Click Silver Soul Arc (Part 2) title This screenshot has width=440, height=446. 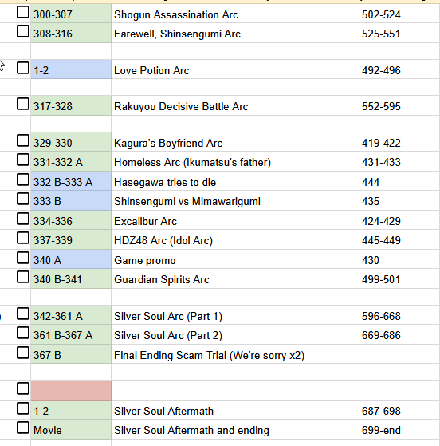click(x=168, y=335)
